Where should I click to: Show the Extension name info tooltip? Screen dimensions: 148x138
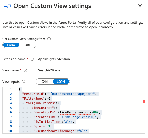pos(32,59)
